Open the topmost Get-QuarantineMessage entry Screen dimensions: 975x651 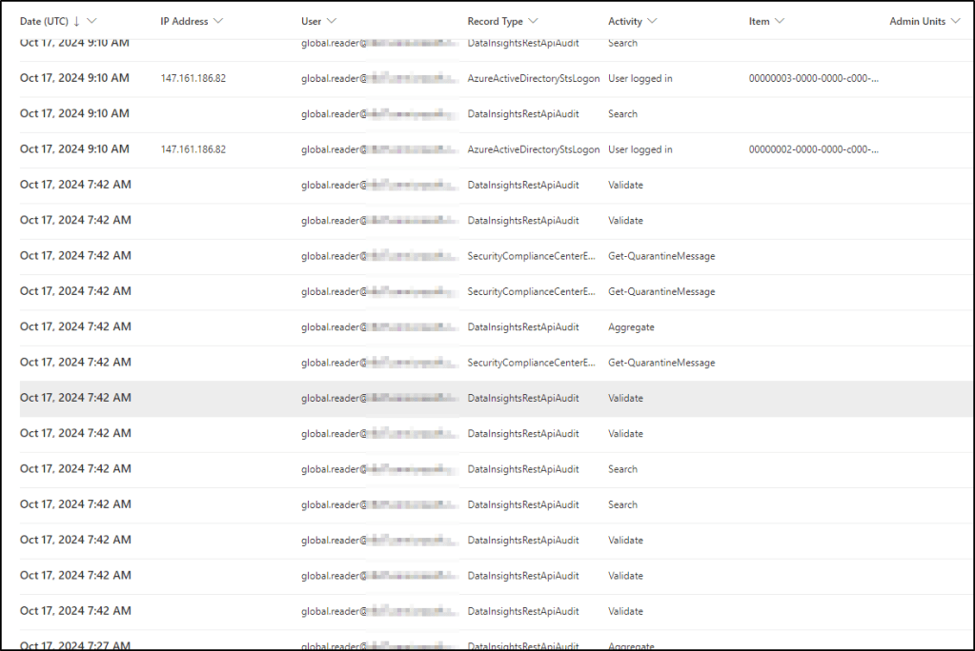[661, 256]
